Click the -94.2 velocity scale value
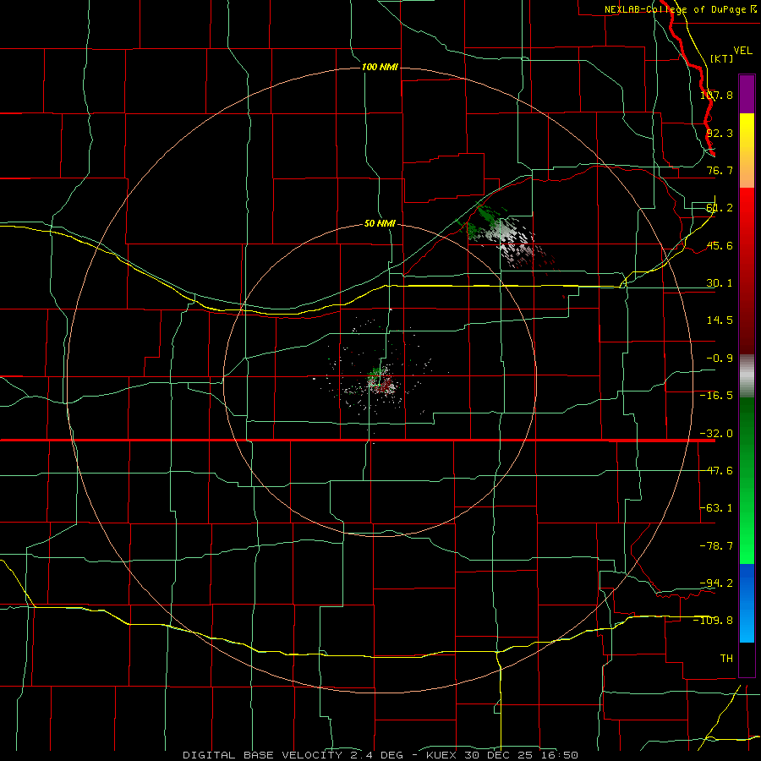The height and width of the screenshot is (761, 761). click(716, 583)
